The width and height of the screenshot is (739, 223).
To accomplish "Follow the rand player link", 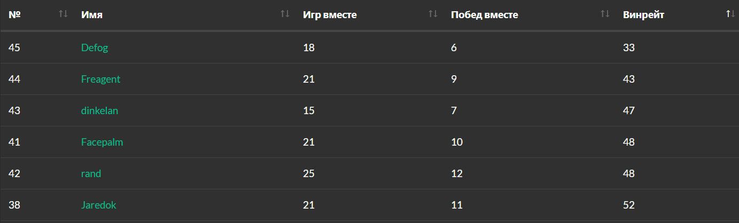I will pos(91,174).
